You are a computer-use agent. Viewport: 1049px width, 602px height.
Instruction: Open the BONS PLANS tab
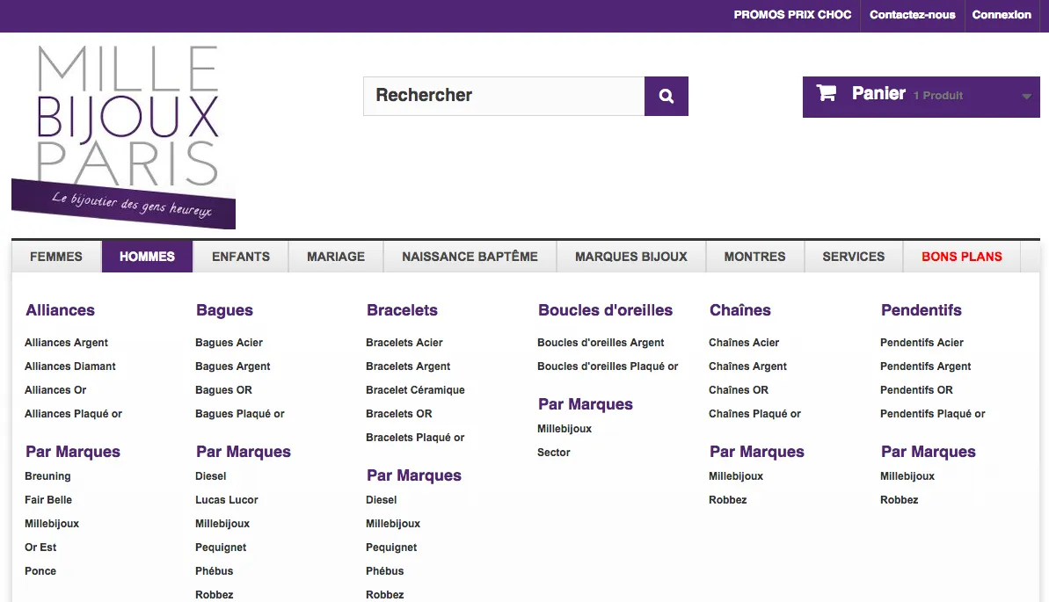pos(961,257)
